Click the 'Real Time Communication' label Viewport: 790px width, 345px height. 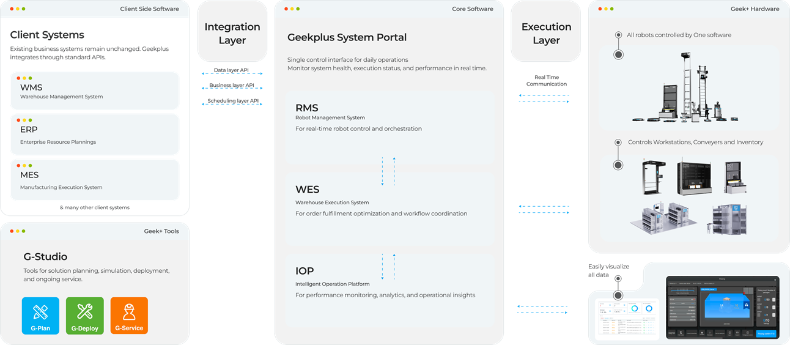[x=547, y=81]
